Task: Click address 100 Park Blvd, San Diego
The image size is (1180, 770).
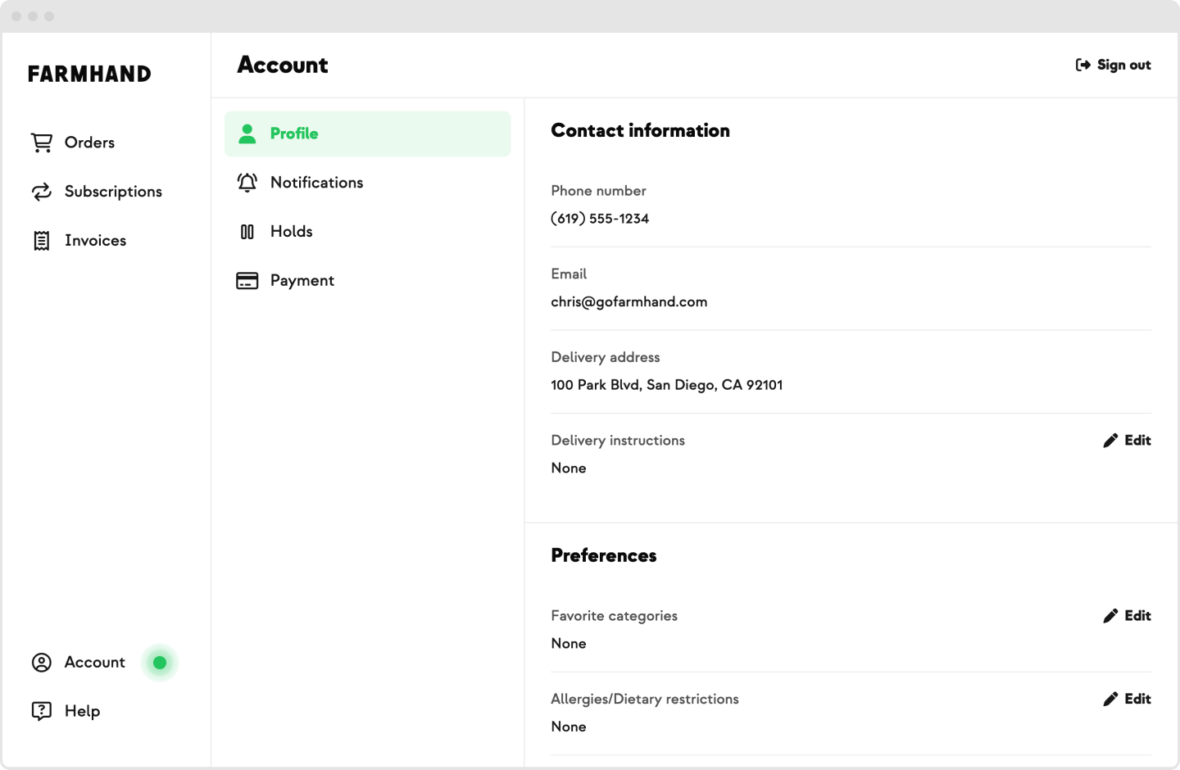Action: point(667,385)
